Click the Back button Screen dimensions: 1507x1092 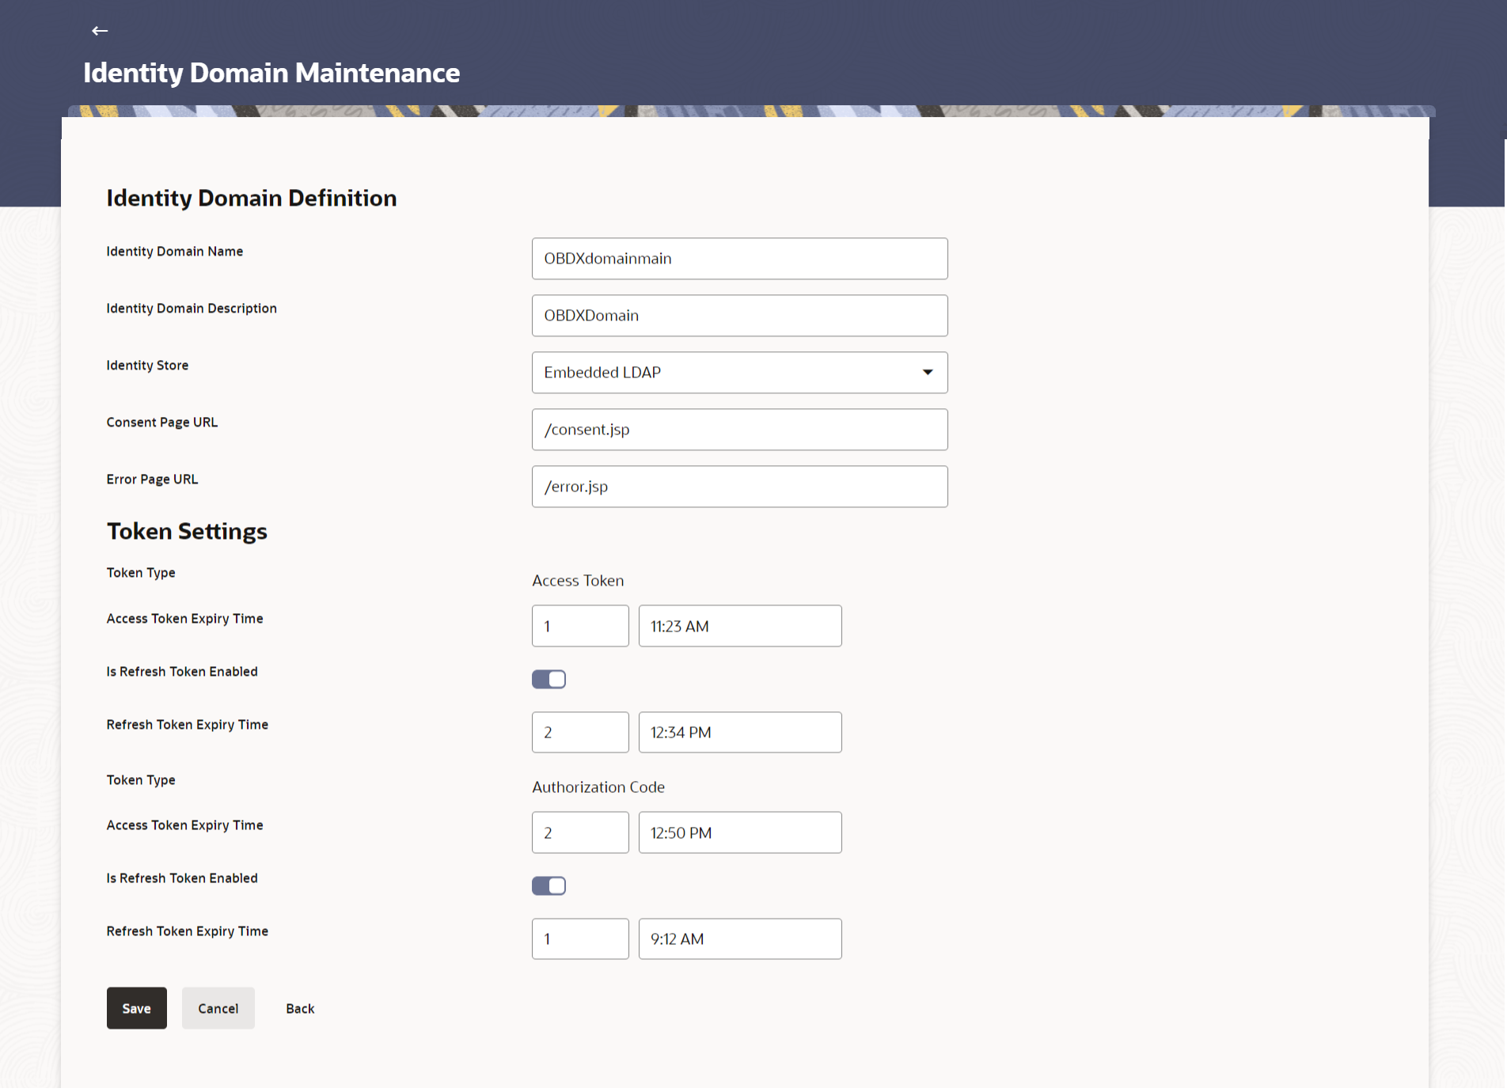point(300,1008)
